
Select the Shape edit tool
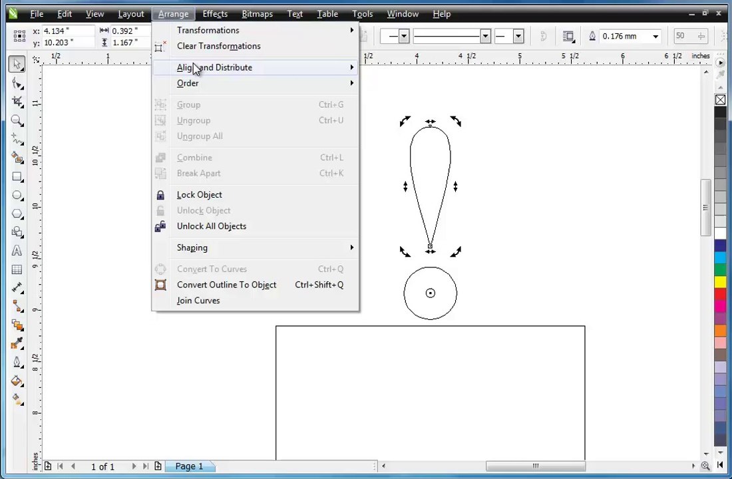click(x=17, y=84)
